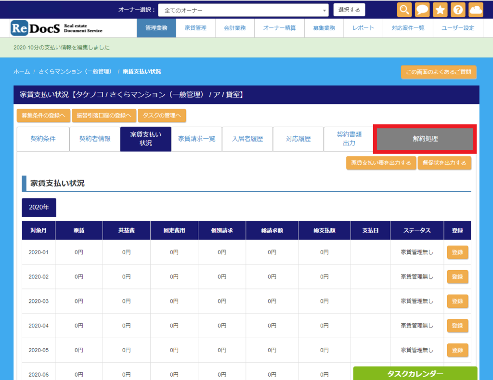Image resolution: width=493 pixels, height=380 pixels.
Task: Open the 対応案件一覧 menu
Action: (x=408, y=28)
